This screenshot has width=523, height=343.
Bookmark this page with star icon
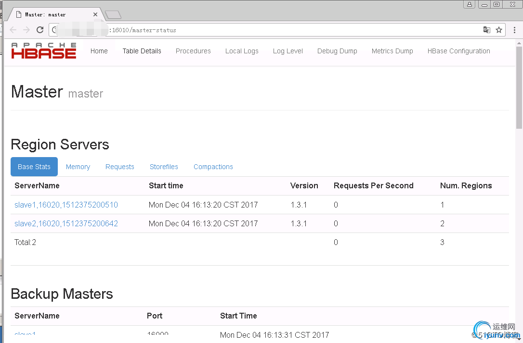coord(498,30)
